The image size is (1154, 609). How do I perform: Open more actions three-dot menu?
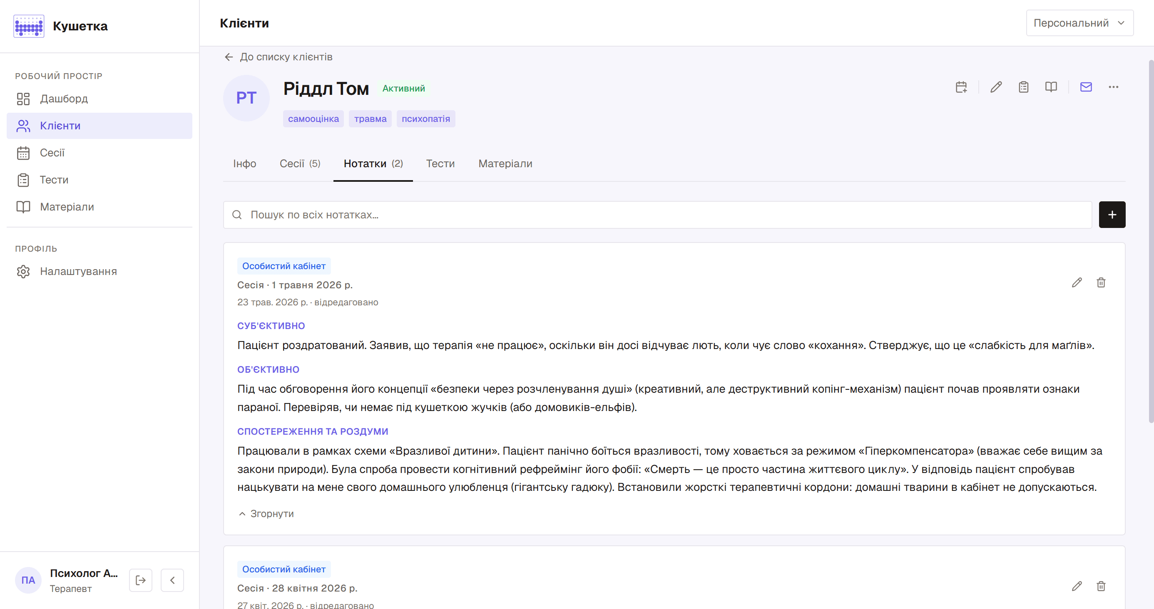pos(1114,87)
